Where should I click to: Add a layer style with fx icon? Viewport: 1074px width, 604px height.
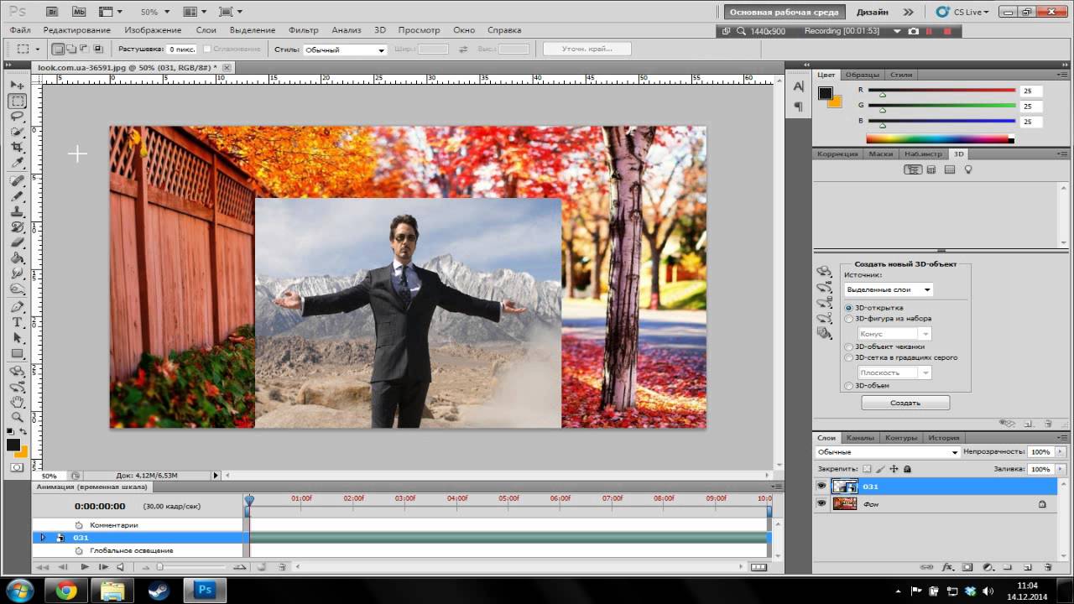coord(948,567)
